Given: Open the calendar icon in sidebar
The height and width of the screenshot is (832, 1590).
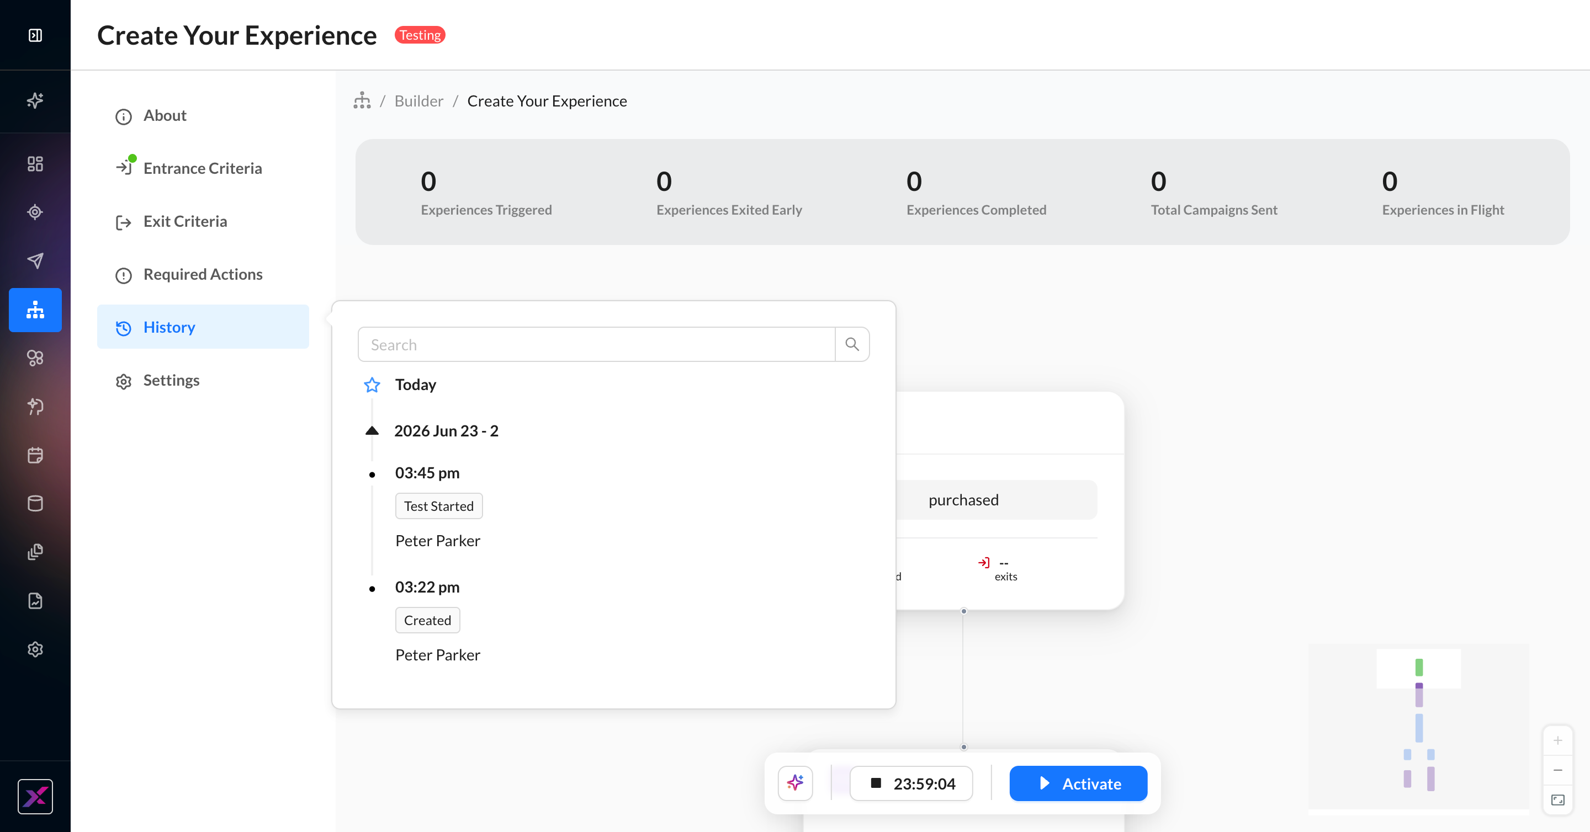Looking at the screenshot, I should [35, 455].
